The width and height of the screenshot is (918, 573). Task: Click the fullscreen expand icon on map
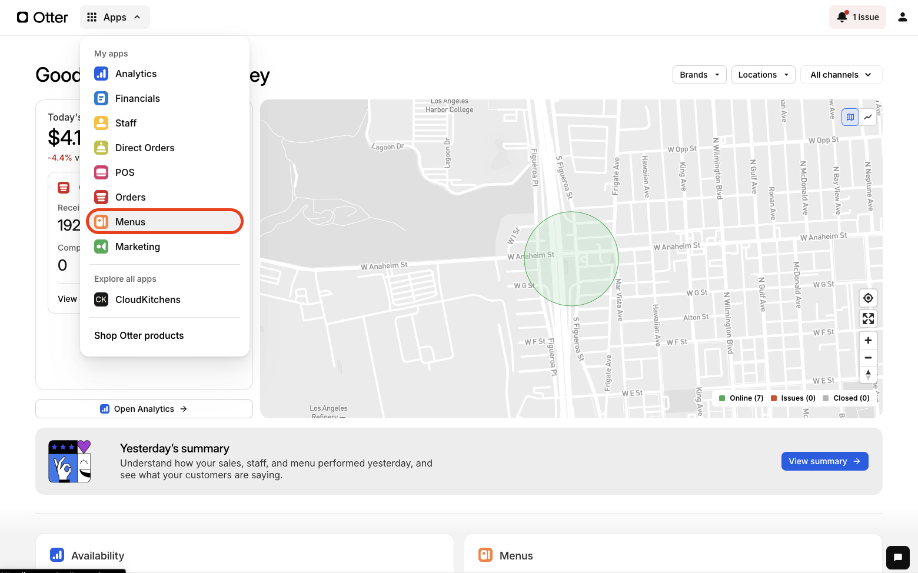(868, 319)
